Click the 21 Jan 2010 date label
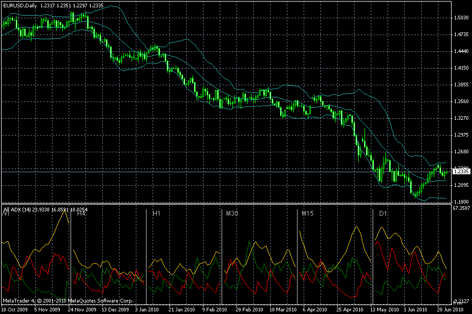The height and width of the screenshot is (314, 472). [181, 309]
